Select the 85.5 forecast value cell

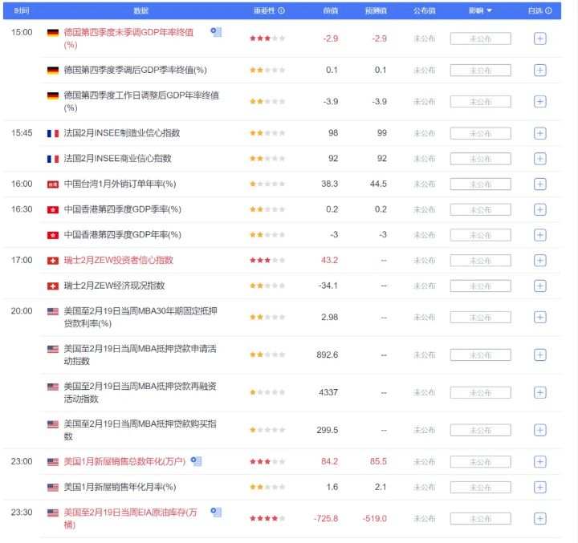[x=378, y=461]
